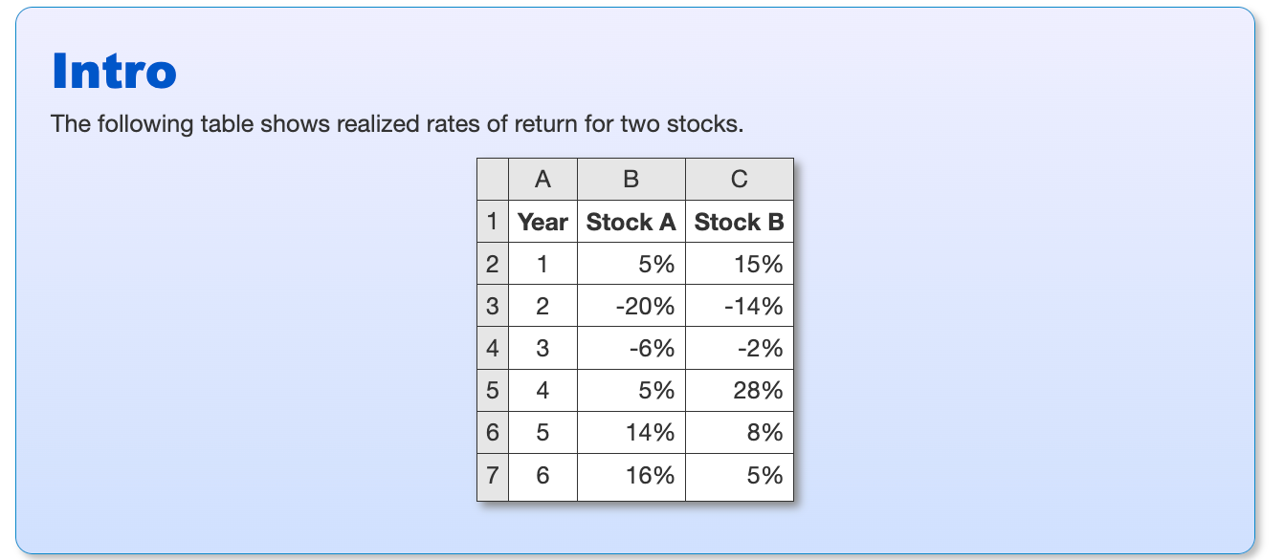Select Stock A return of 16%
The image size is (1284, 560).
631,475
